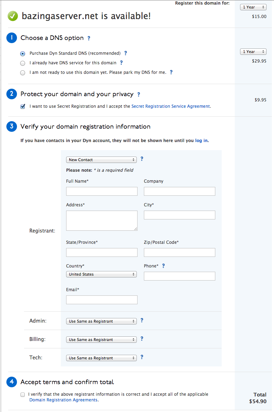Click the Phone input field

[x=180, y=276]
